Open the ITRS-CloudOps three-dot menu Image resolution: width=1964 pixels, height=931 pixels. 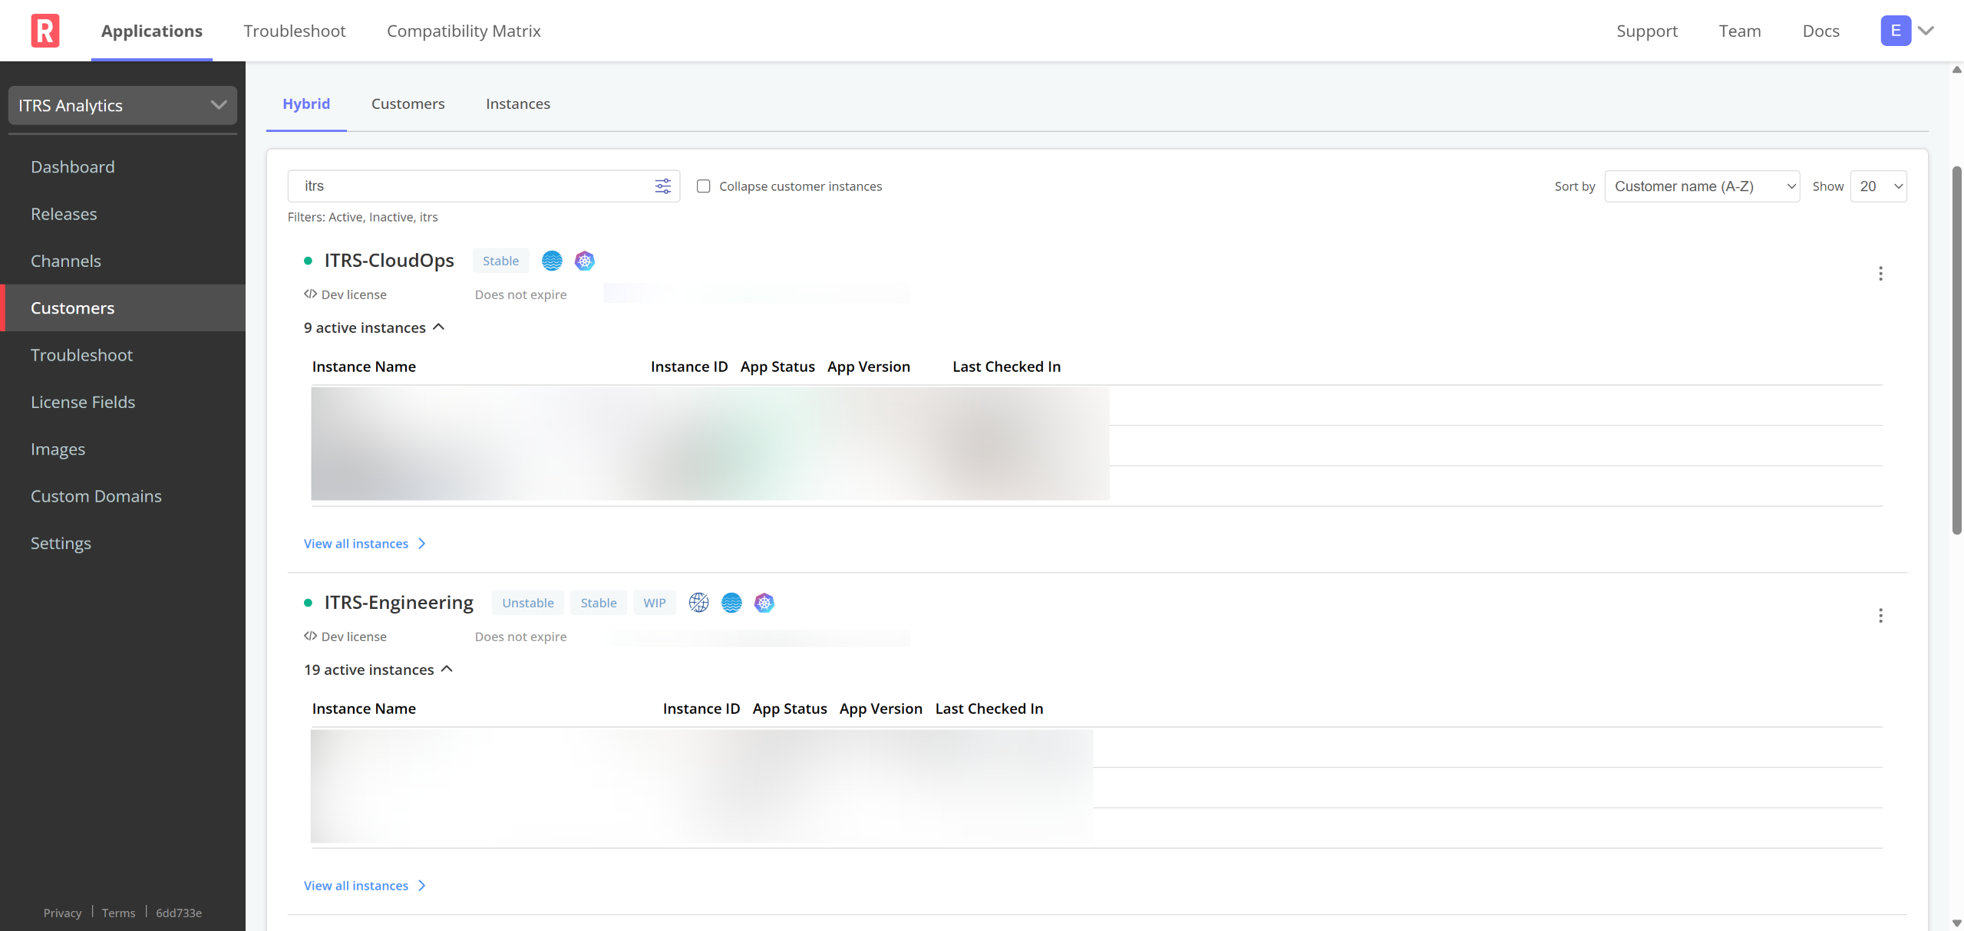(1880, 274)
